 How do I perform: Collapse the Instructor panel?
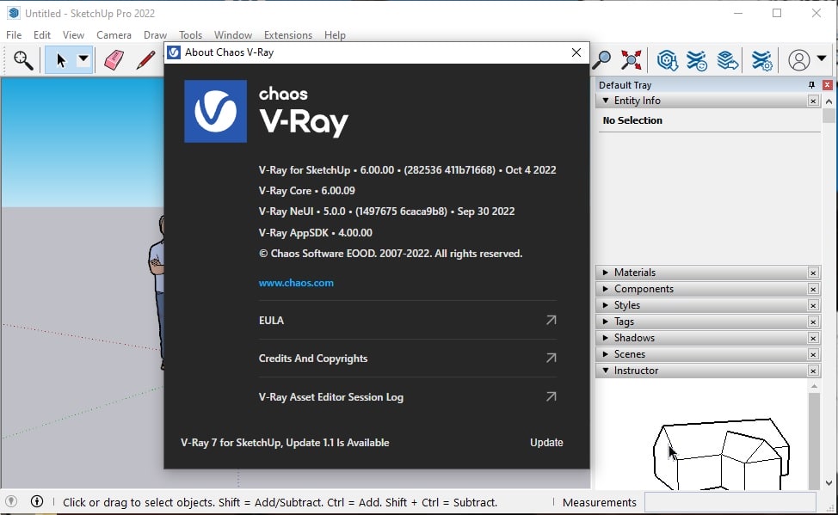[x=606, y=371]
